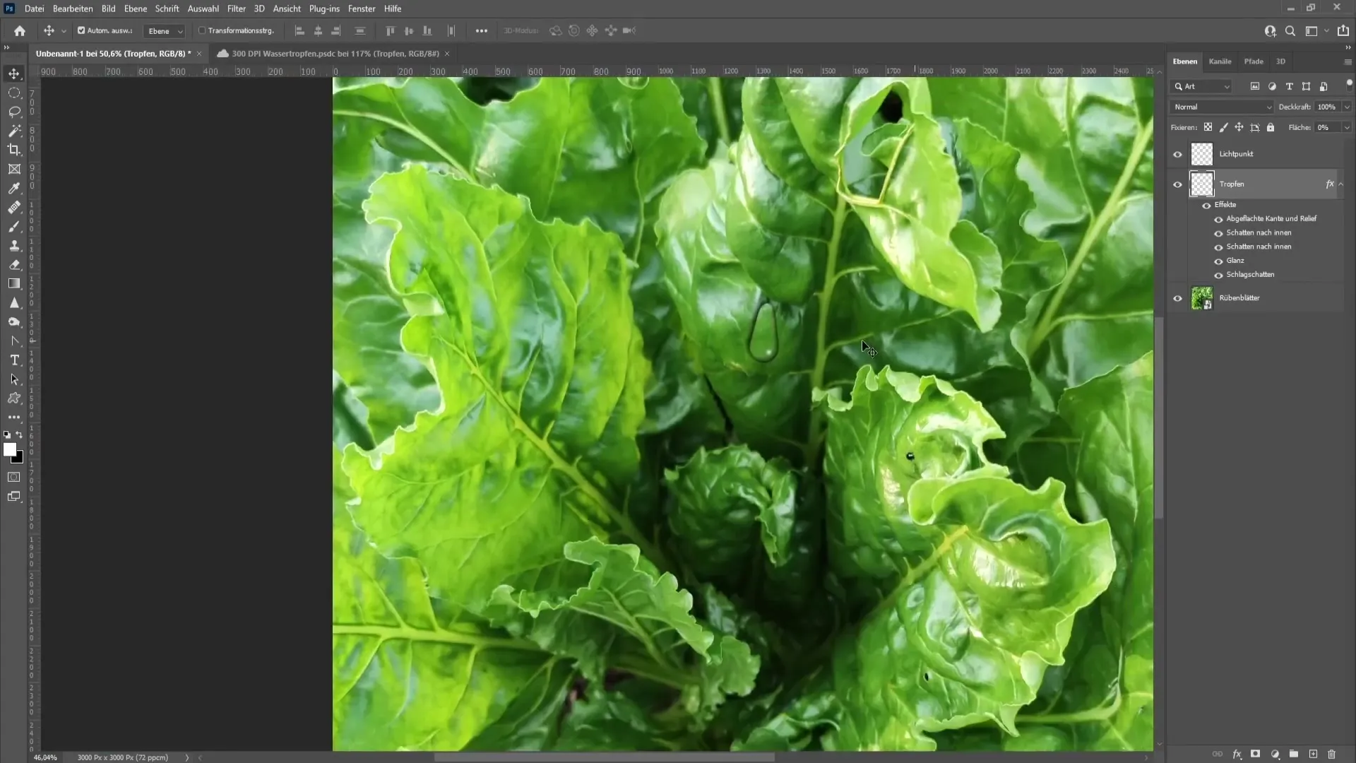
Task: Click the background color swatch
Action: click(19, 459)
